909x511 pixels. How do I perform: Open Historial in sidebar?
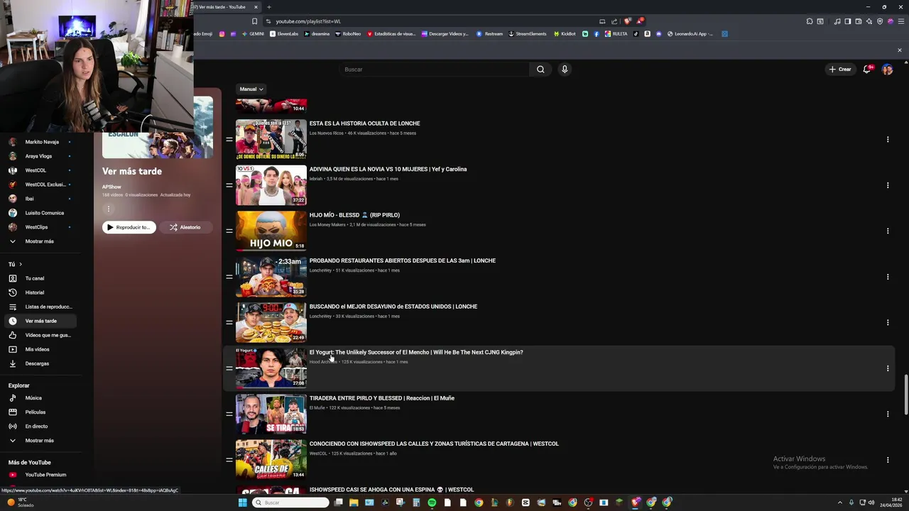click(x=35, y=292)
